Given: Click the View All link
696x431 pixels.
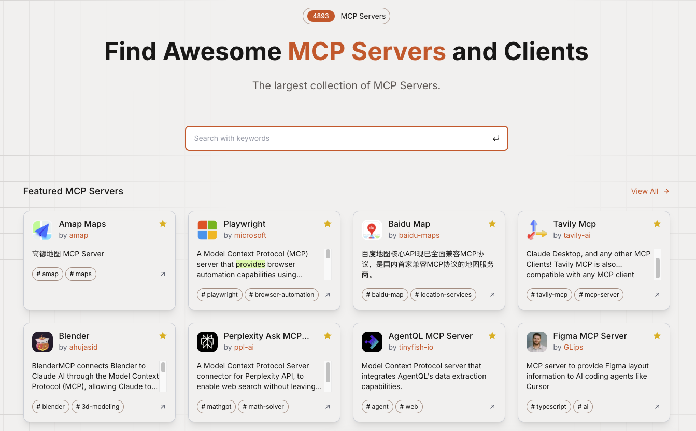Looking at the screenshot, I should click(650, 191).
